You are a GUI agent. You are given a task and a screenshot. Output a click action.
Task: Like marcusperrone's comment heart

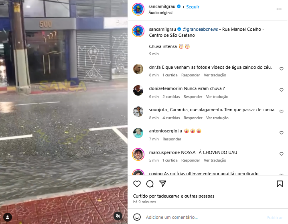point(281,154)
